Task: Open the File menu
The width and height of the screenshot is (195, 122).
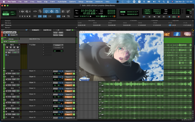Action: coord(20,2)
